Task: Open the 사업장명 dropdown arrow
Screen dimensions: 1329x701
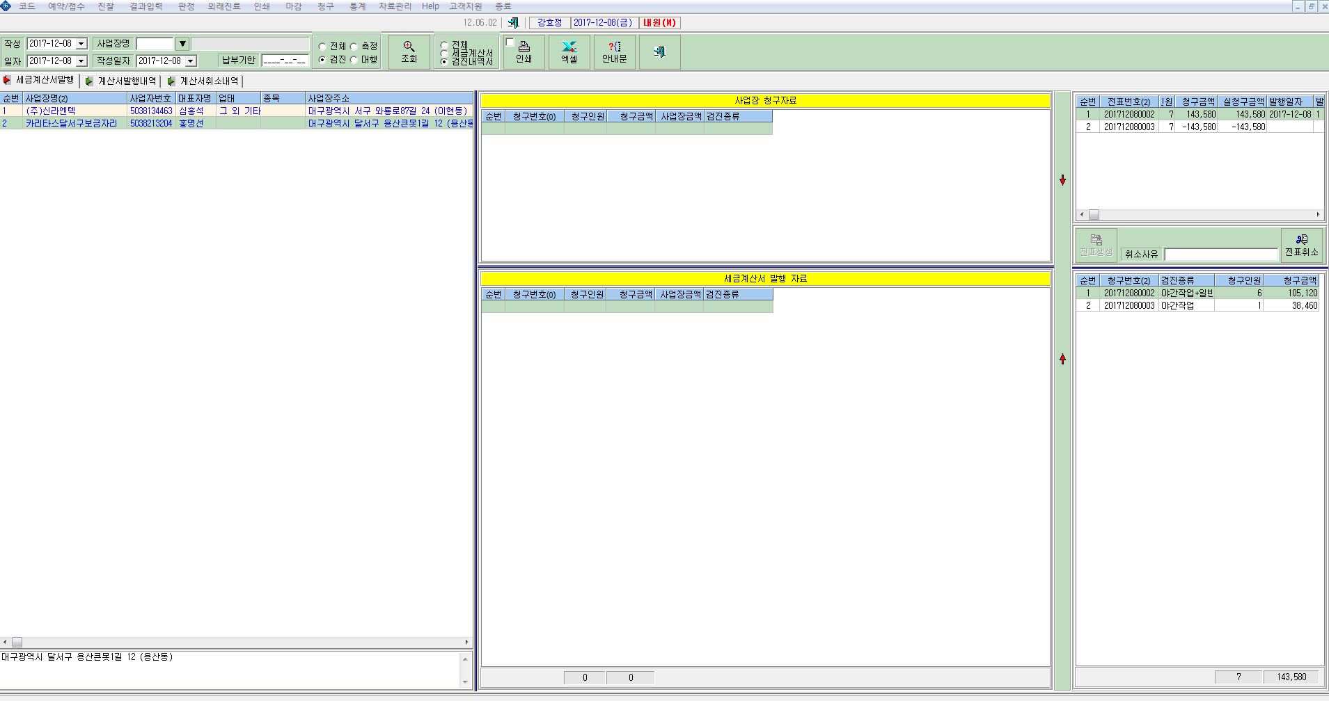Action: [x=182, y=44]
